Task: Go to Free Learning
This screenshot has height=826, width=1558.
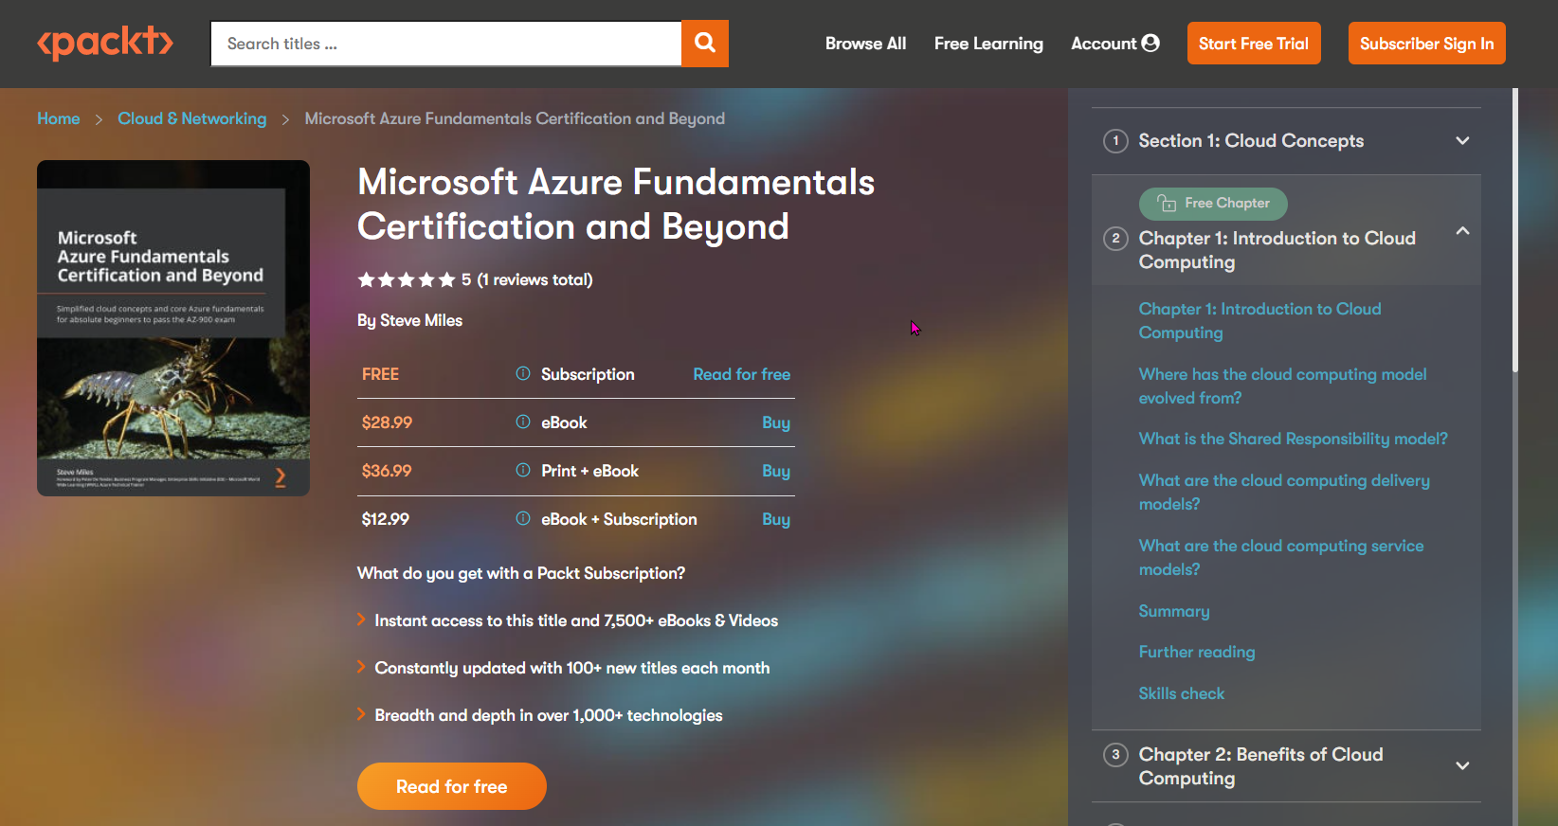Action: click(988, 44)
